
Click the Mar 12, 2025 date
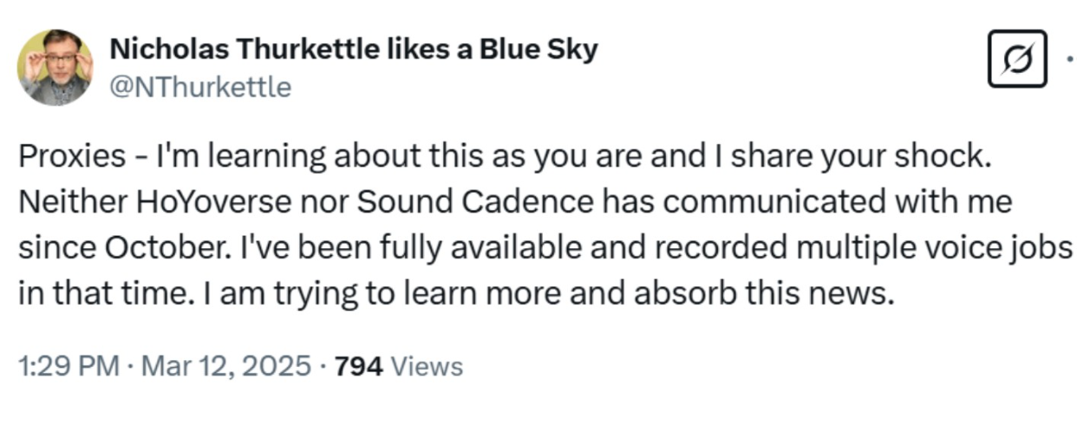[x=224, y=366]
